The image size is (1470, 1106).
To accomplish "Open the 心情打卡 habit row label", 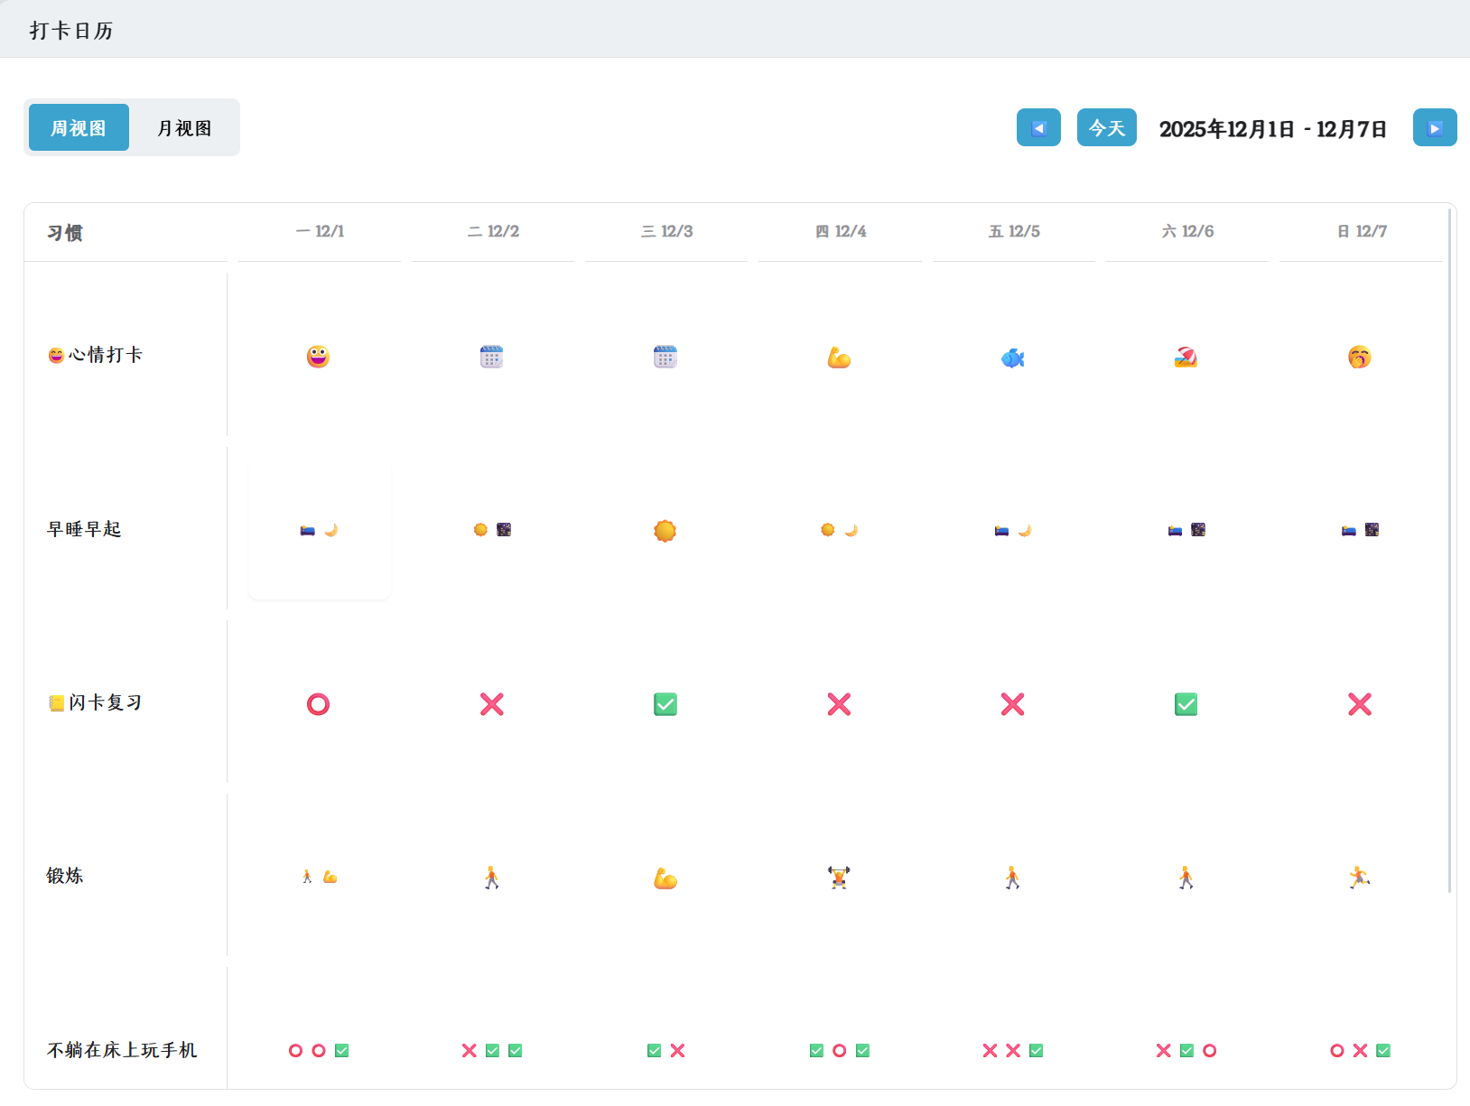I will click(95, 355).
